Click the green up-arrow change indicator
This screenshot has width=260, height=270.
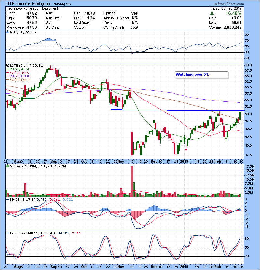tap(212, 13)
